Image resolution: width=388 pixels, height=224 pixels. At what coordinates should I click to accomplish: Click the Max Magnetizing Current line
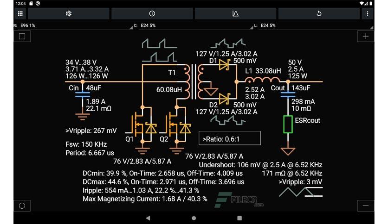click(x=145, y=199)
